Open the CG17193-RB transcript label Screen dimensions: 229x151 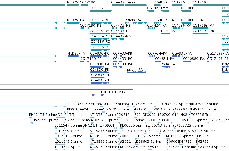pyautogui.click(x=203, y=31)
